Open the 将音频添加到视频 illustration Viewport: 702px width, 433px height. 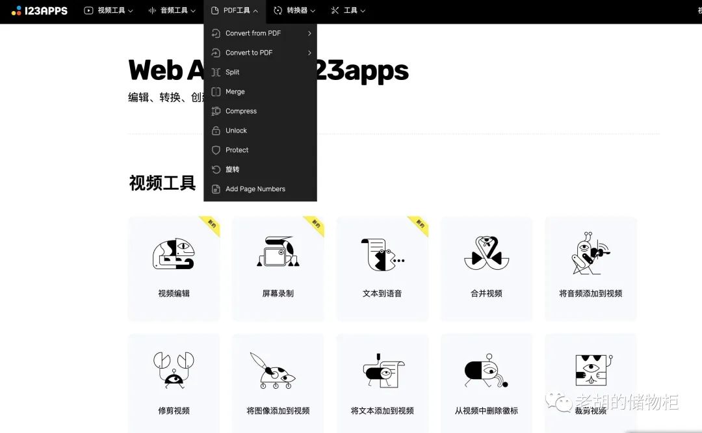(591, 254)
